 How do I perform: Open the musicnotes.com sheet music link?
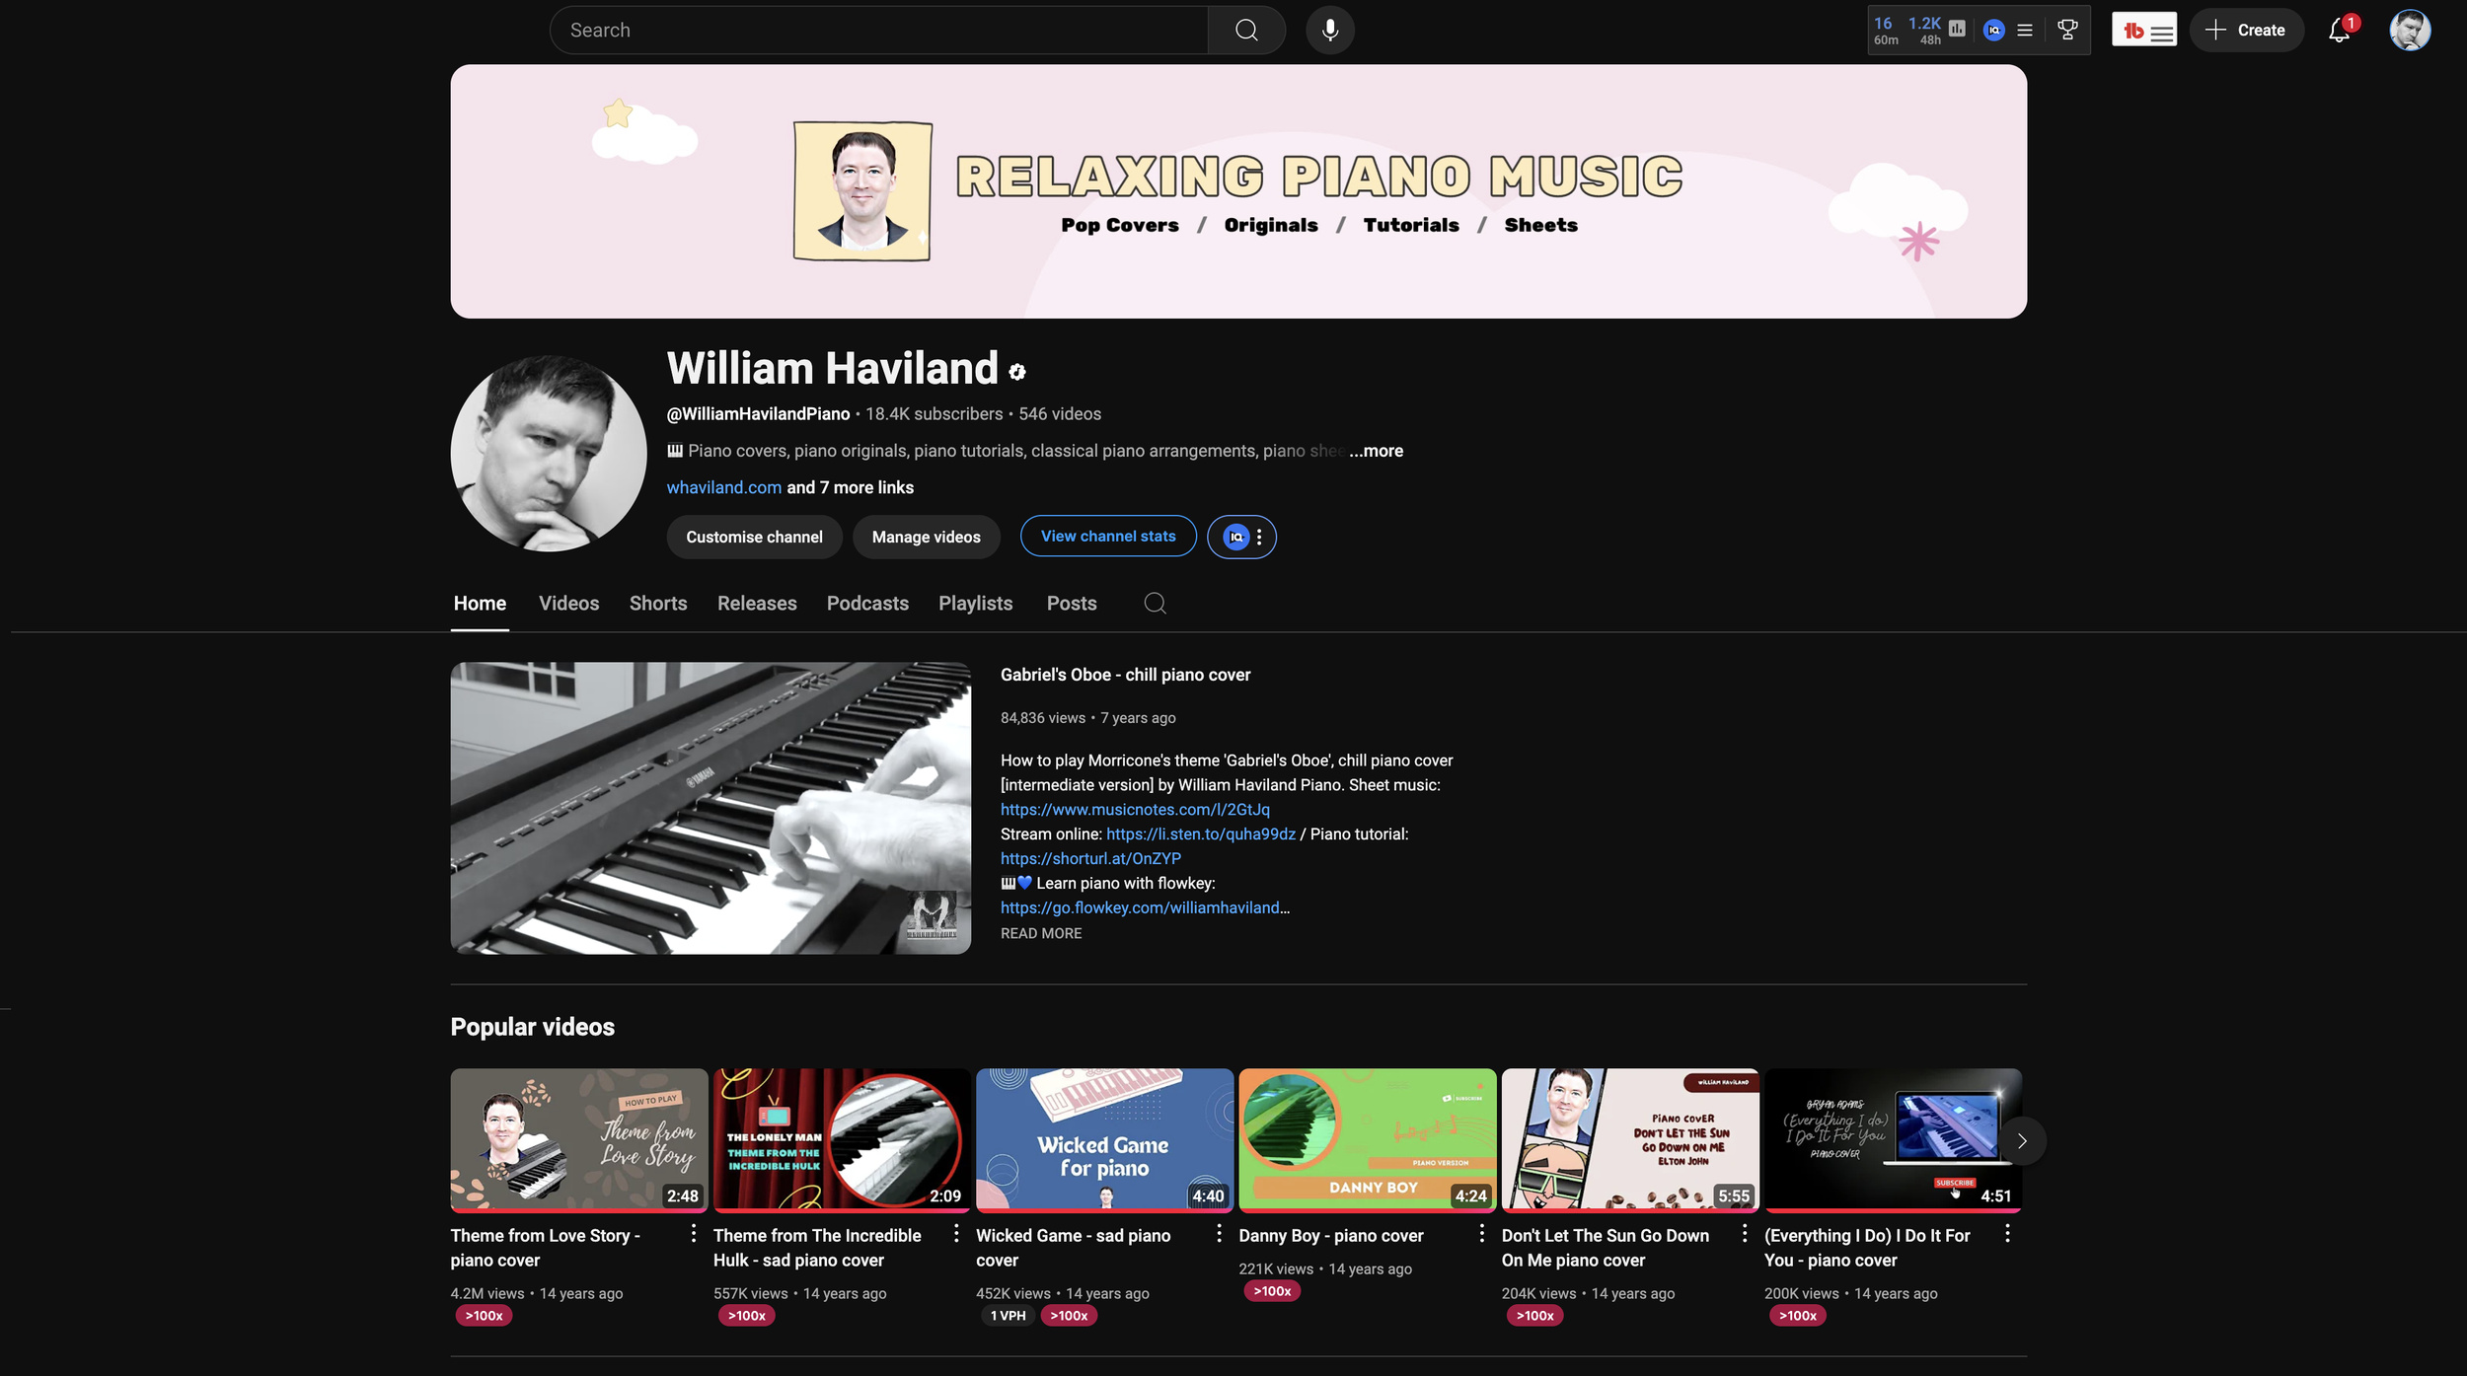coord(1135,810)
